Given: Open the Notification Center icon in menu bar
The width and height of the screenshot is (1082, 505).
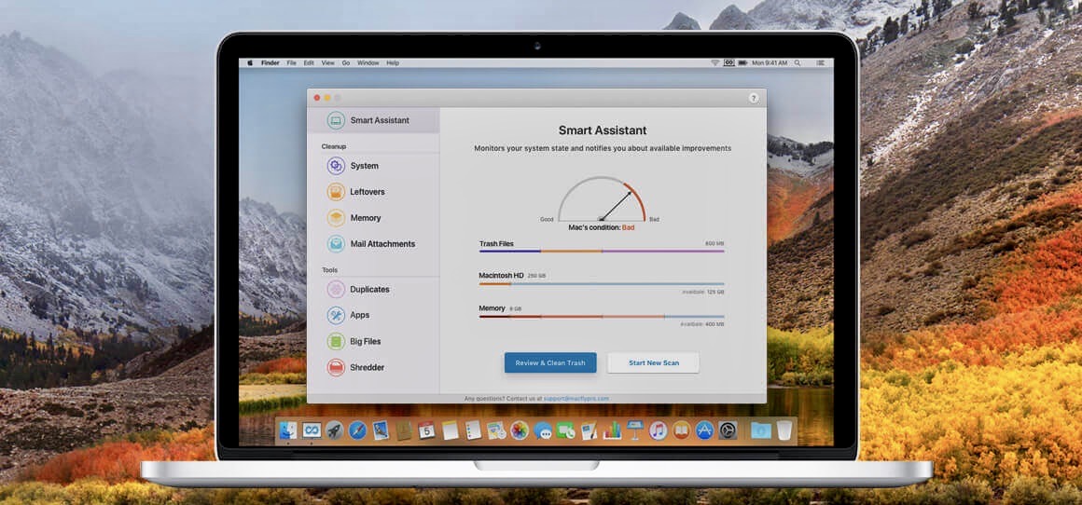Looking at the screenshot, I should click(821, 62).
